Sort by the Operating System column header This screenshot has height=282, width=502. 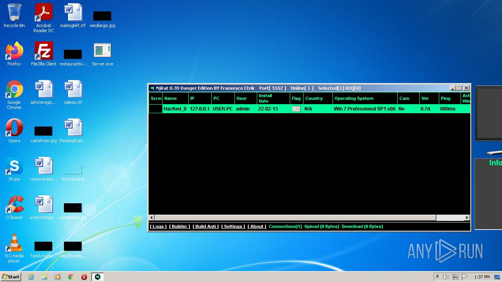(365, 98)
